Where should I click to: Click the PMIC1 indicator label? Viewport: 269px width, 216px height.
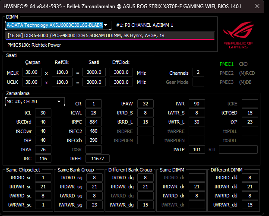[x=227, y=64]
